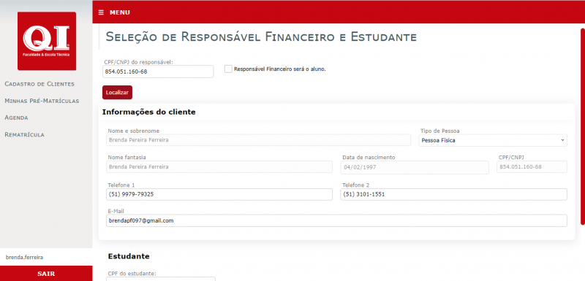Open the Agenda section

(x=16, y=118)
